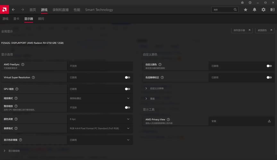Image resolution: width=277 pixels, height=160 pixels.
Task: Show help for 自定义颜色
Action: click(x=160, y=64)
